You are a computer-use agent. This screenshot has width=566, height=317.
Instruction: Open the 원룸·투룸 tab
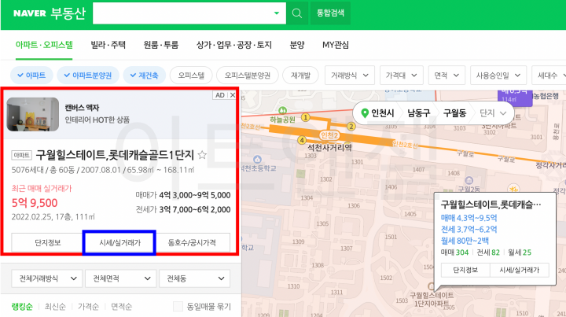[161, 45]
